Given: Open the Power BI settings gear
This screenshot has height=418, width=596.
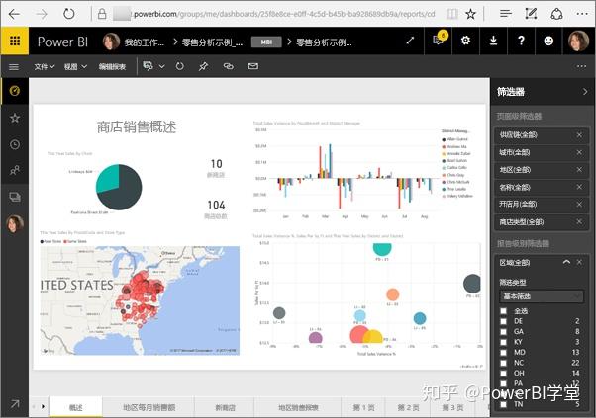Looking at the screenshot, I should [x=465, y=41].
